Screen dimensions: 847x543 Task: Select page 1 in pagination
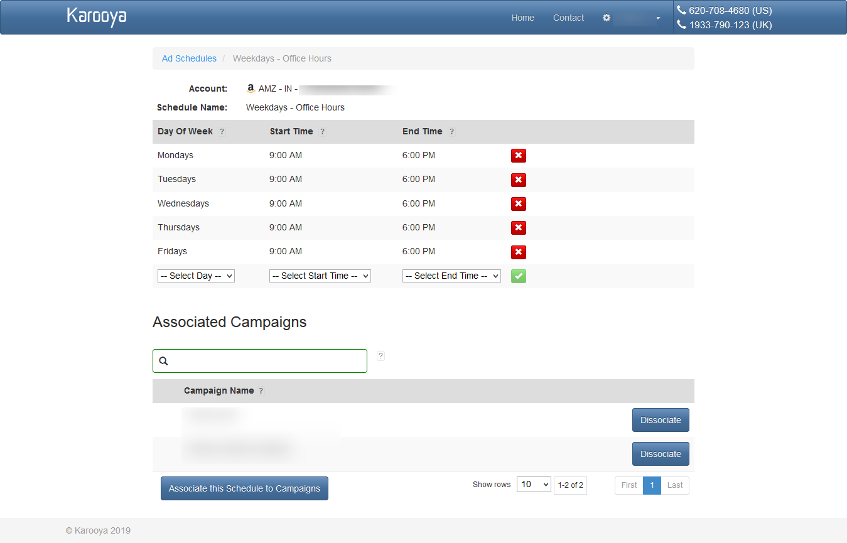pyautogui.click(x=652, y=485)
